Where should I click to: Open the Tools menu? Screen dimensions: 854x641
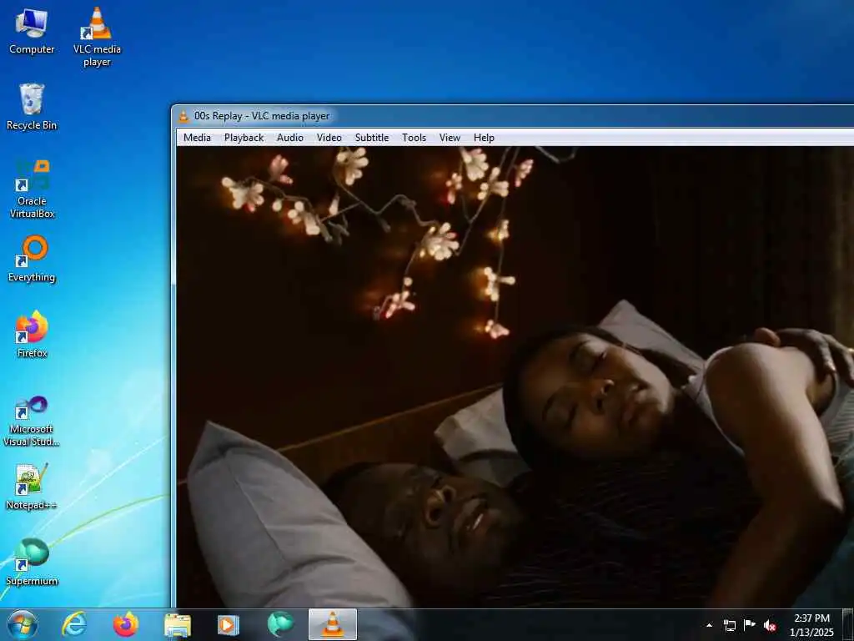414,138
